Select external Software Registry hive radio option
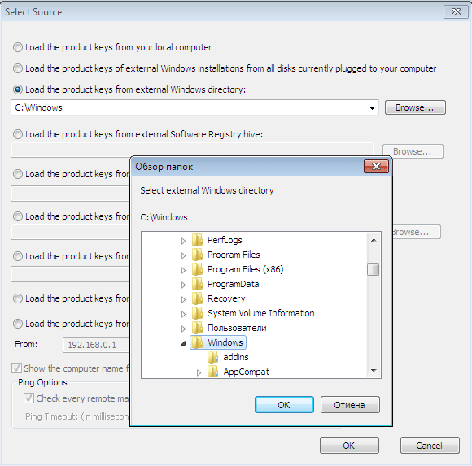472x466 pixels. pos(18,134)
